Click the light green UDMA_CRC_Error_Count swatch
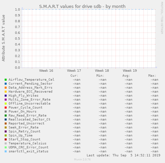 pyautogui.click(x=6, y=147)
